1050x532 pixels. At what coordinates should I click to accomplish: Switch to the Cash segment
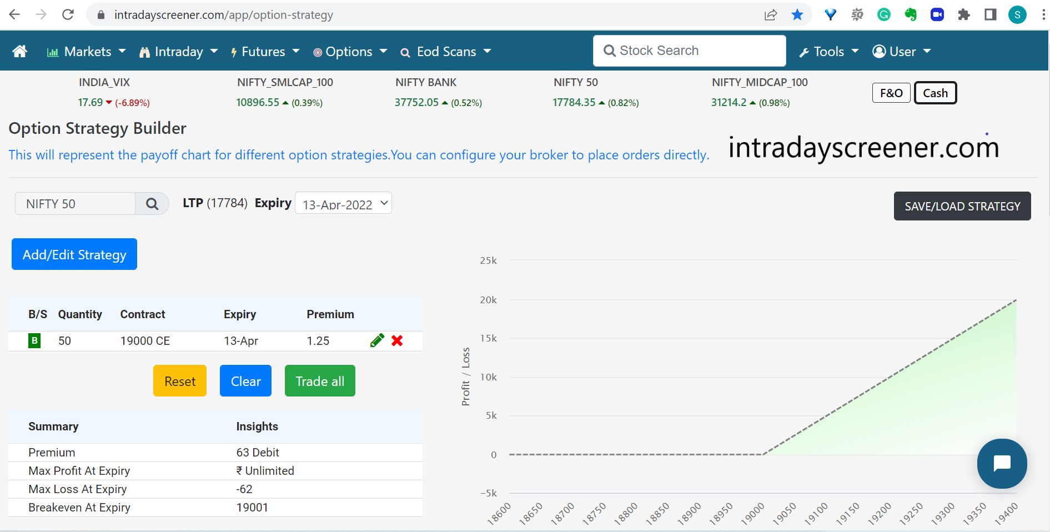(935, 93)
